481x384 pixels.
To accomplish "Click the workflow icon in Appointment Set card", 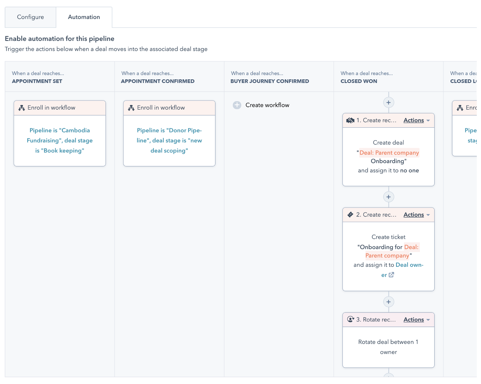I will click(22, 108).
